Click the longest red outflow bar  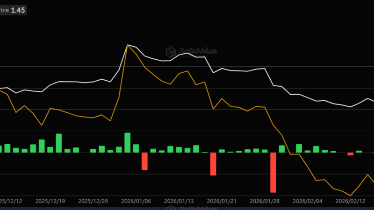point(273,172)
